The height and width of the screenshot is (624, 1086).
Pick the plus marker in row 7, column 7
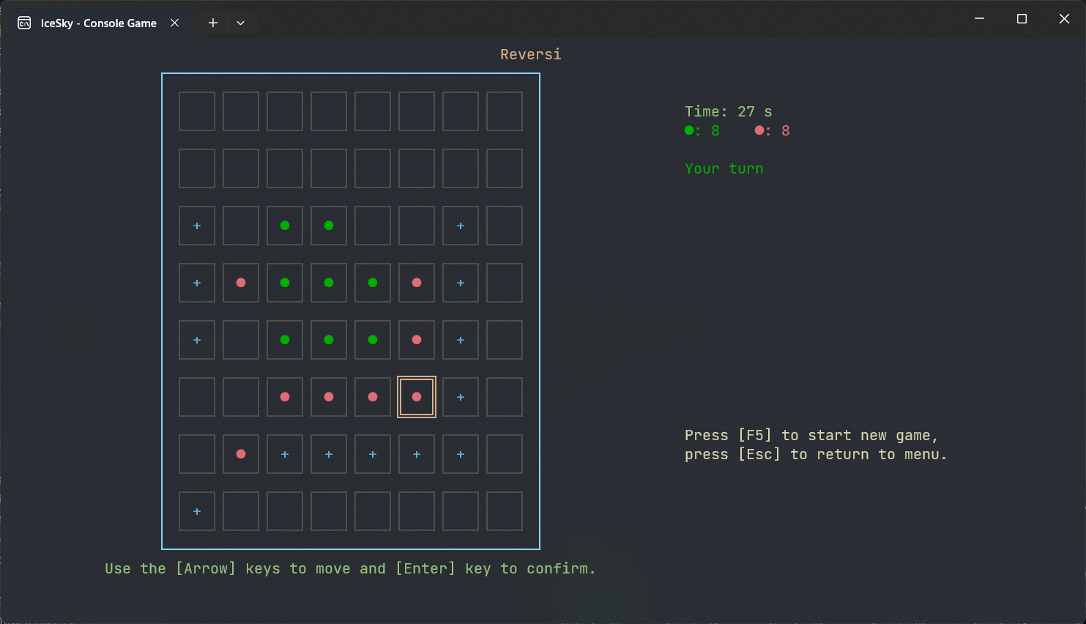(x=461, y=454)
